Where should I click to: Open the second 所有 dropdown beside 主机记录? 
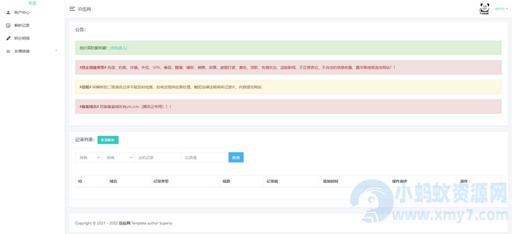[118, 157]
